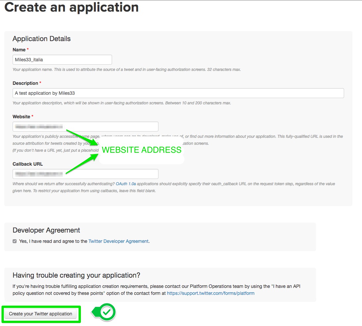Toggle the Developer Agreement checkbox
Viewport: 362px width, 326px height.
tap(15, 241)
